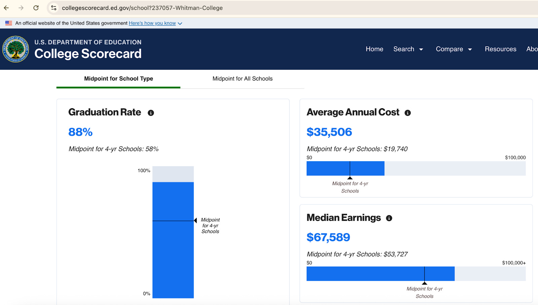Open Graduation Rate info icon
The width and height of the screenshot is (538, 305).
pyautogui.click(x=151, y=113)
